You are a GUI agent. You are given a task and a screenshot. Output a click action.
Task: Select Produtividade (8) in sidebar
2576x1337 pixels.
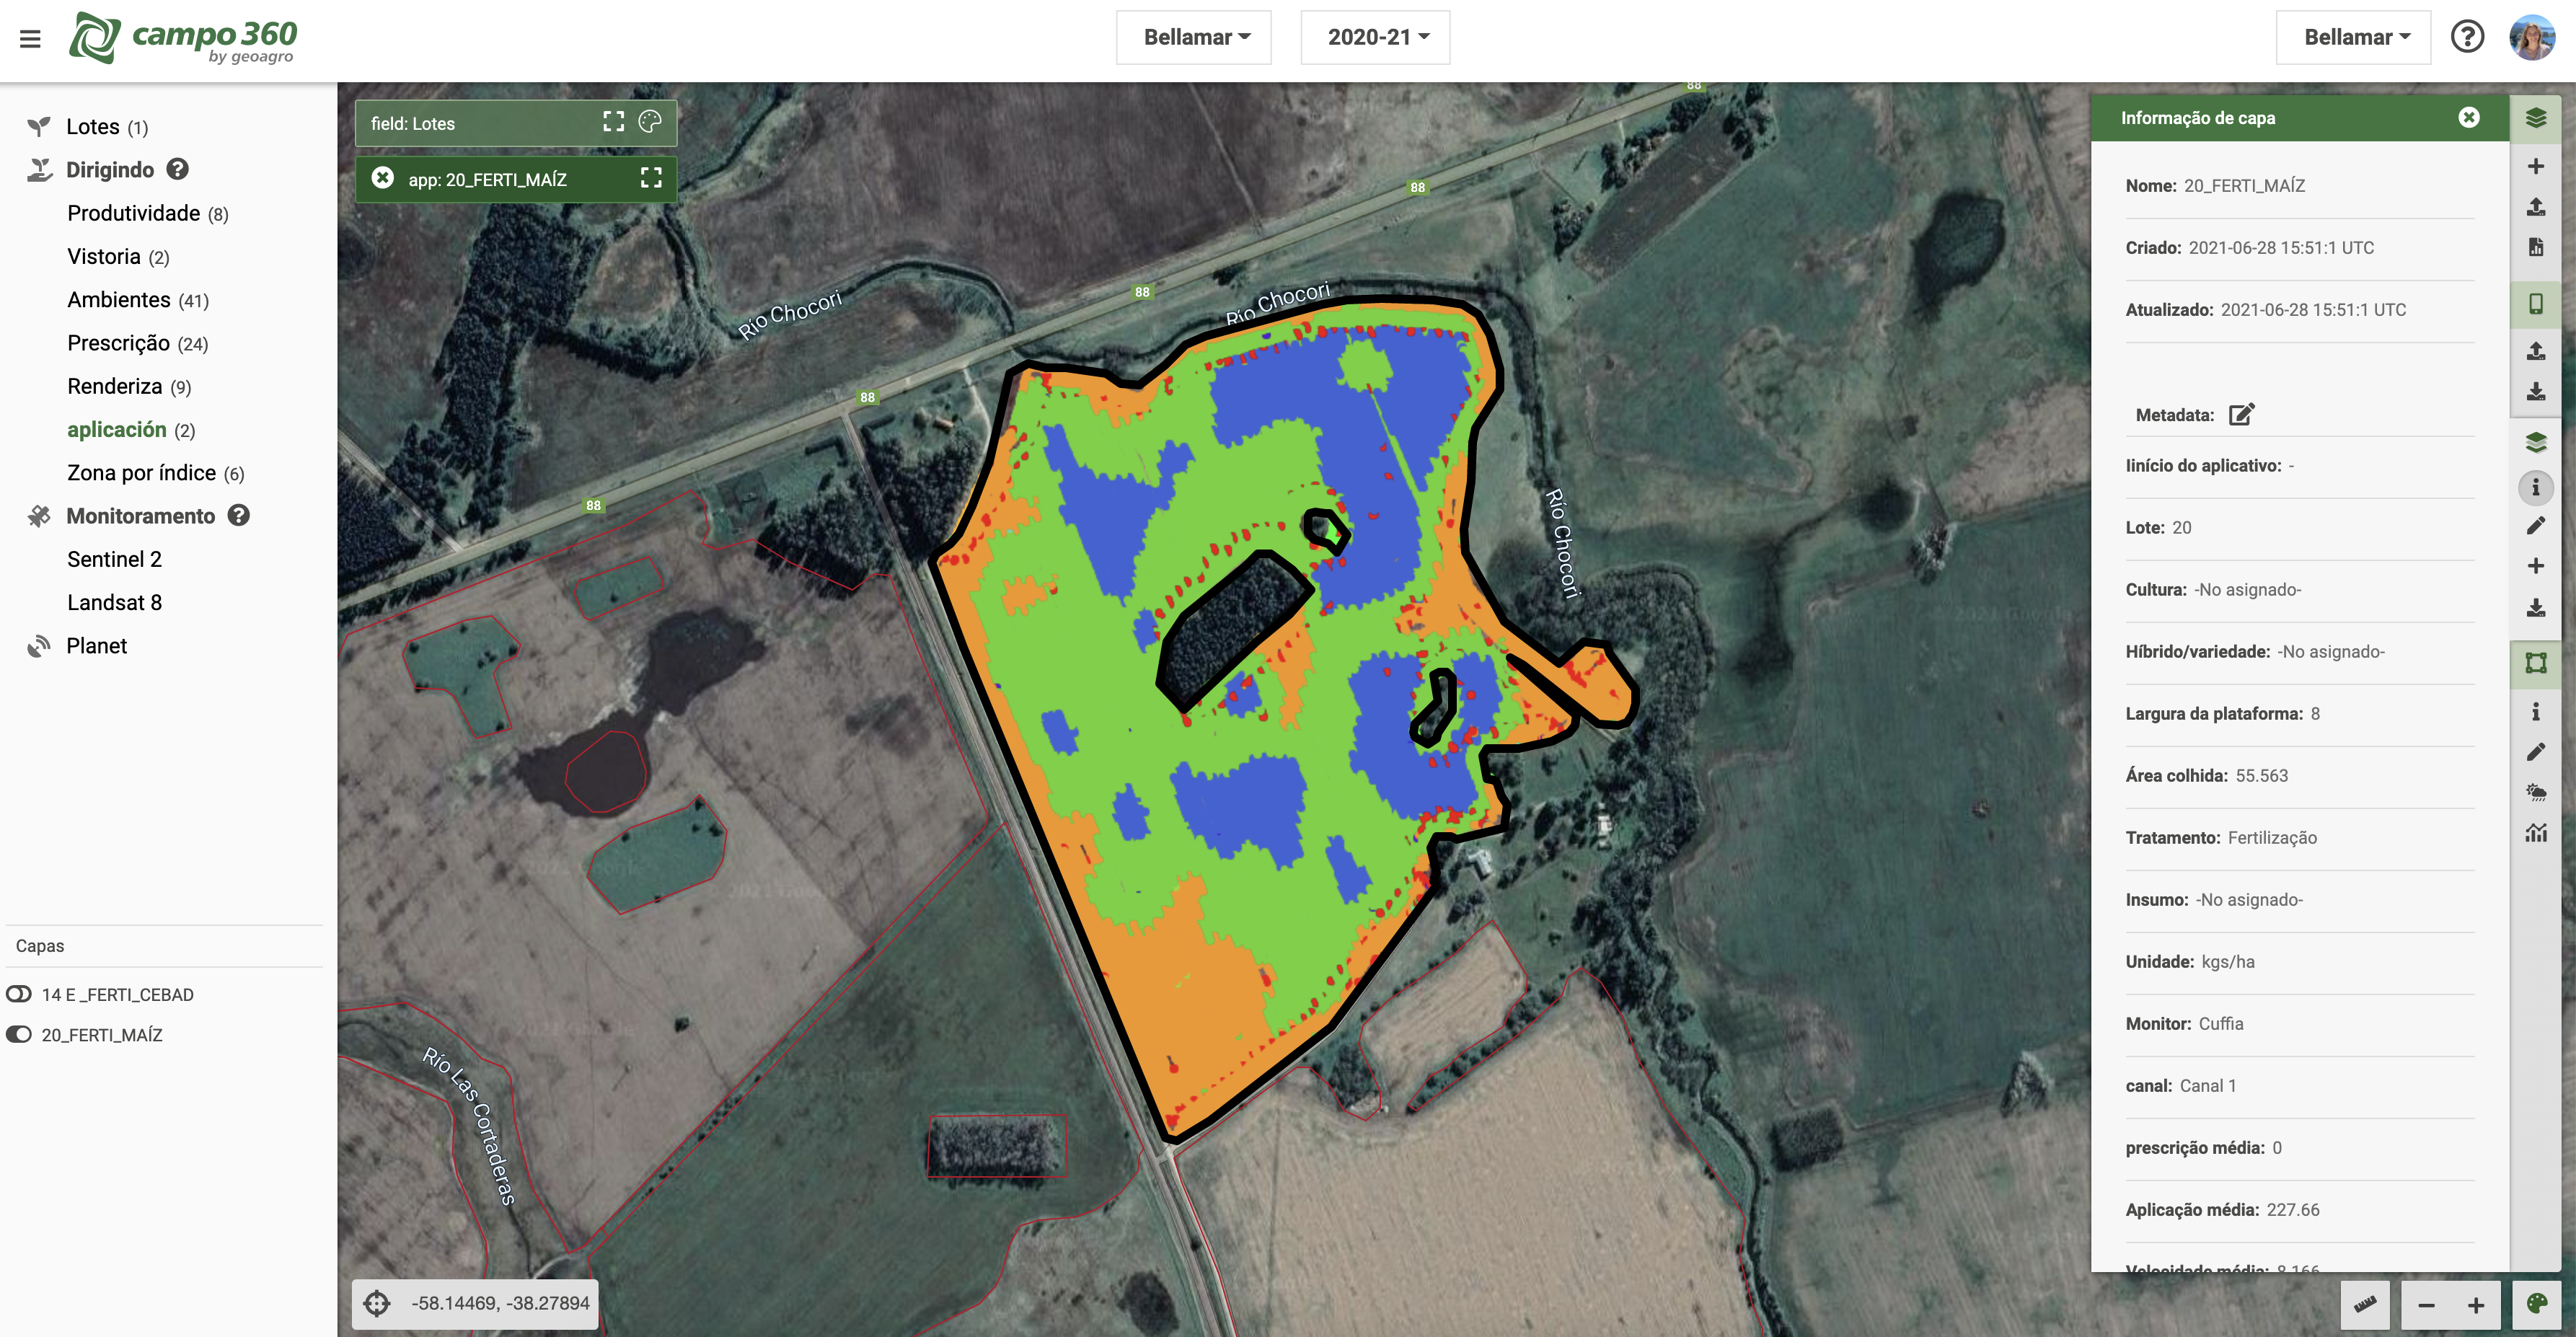[148, 213]
